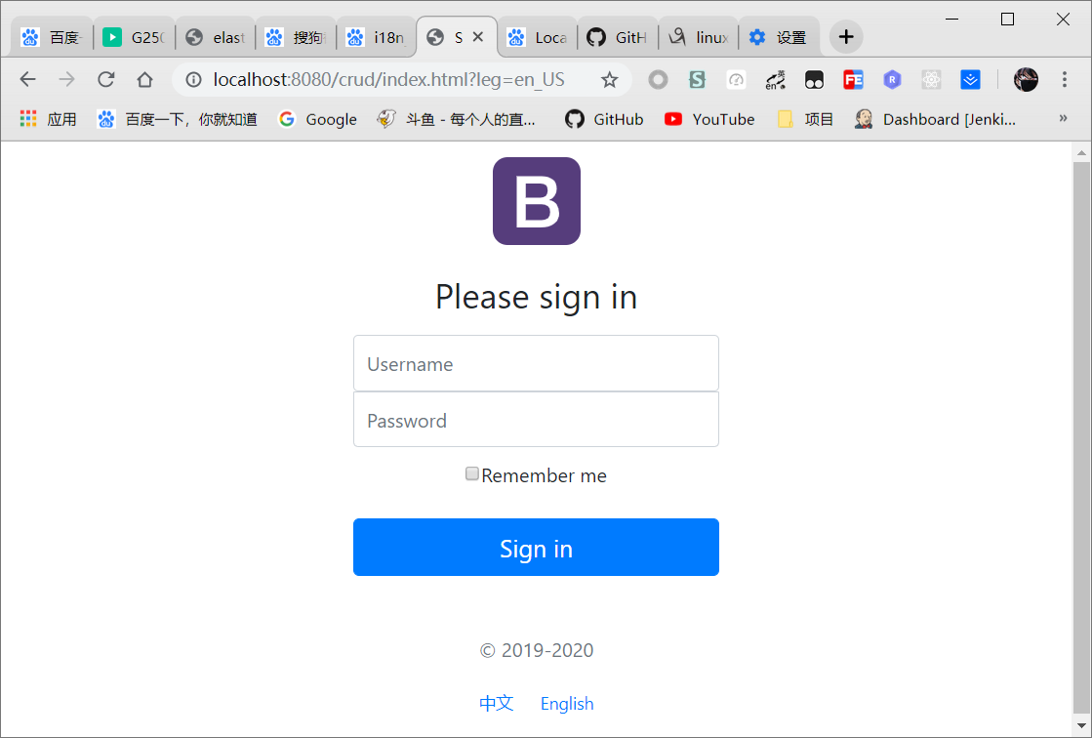This screenshot has height=738, width=1092.
Task: Click the blue Sign in button
Action: tap(537, 547)
